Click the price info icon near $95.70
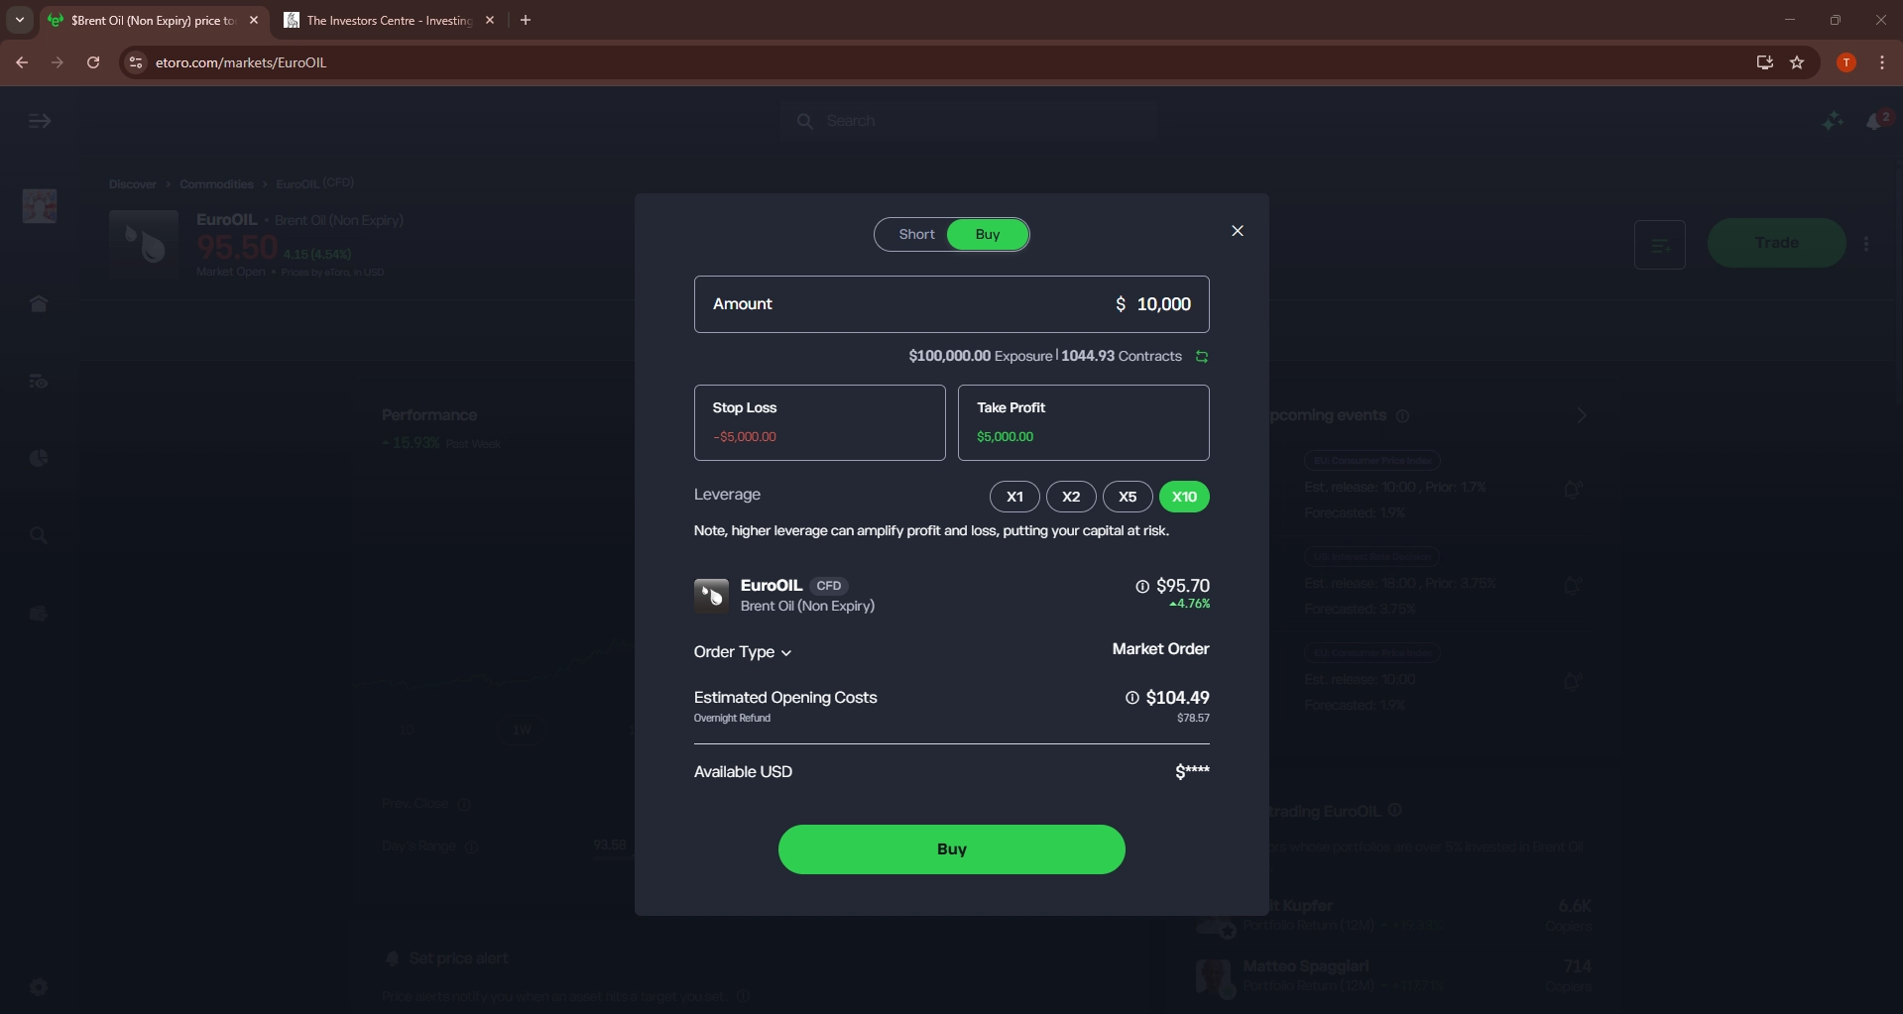 click(x=1142, y=587)
